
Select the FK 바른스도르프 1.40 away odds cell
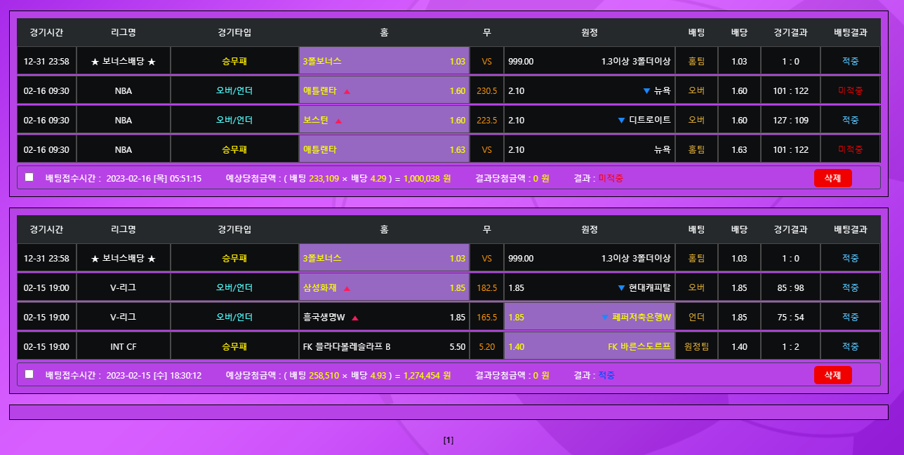(589, 346)
